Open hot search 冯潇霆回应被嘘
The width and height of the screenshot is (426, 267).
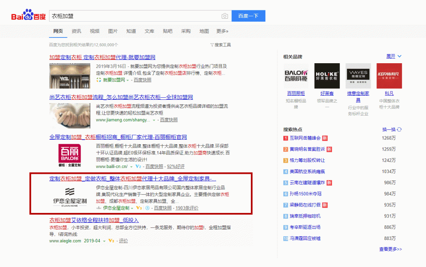(x=305, y=238)
